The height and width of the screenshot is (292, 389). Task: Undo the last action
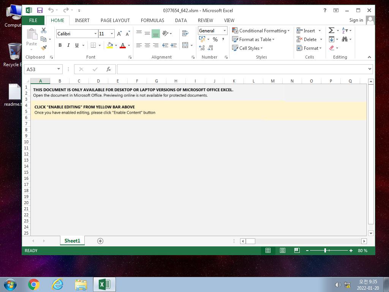51,10
